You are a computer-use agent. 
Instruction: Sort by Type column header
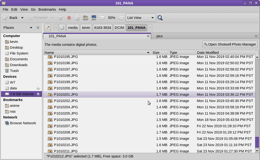pos(182,53)
